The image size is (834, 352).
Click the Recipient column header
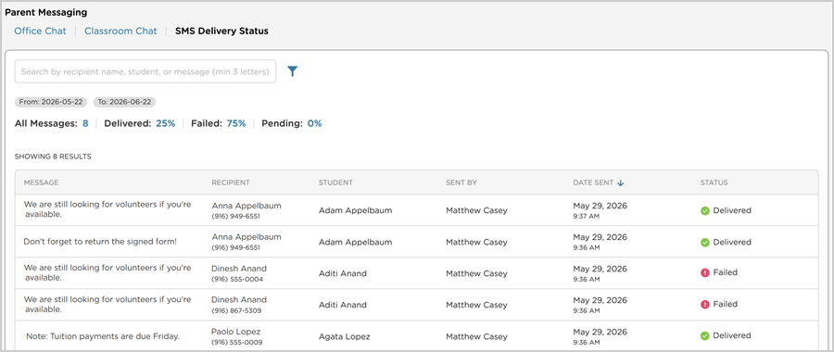pyautogui.click(x=231, y=182)
